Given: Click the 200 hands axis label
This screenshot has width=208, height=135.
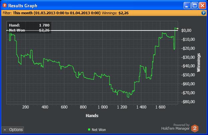Looking at the screenshot, I should coord(25,107).
